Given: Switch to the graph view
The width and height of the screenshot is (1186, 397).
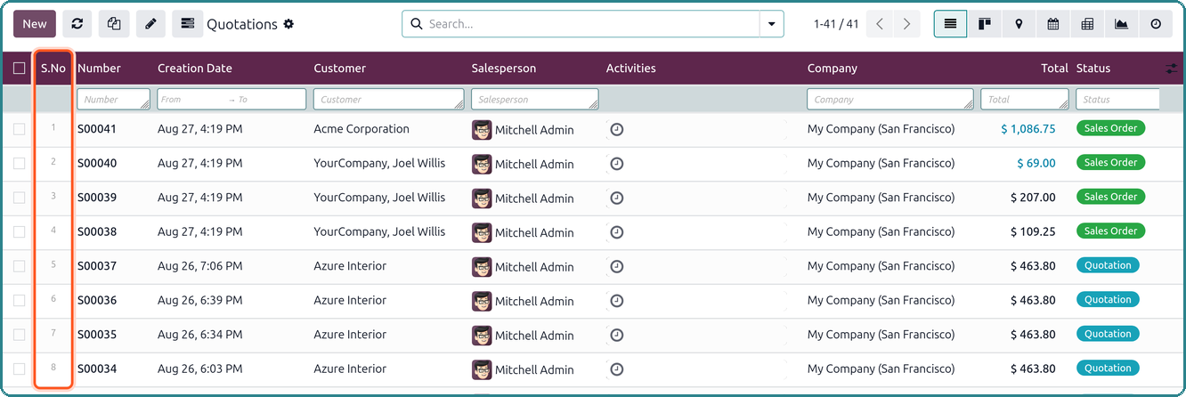Looking at the screenshot, I should [1121, 24].
